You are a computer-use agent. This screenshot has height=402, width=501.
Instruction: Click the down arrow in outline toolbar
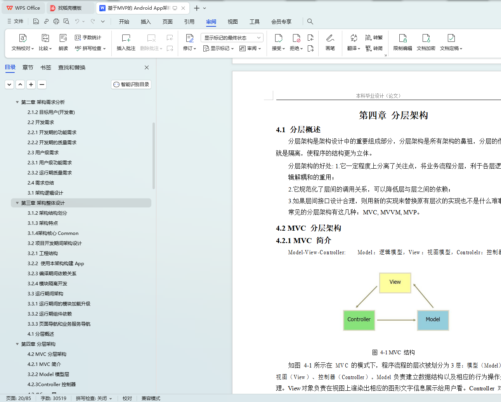pos(10,84)
